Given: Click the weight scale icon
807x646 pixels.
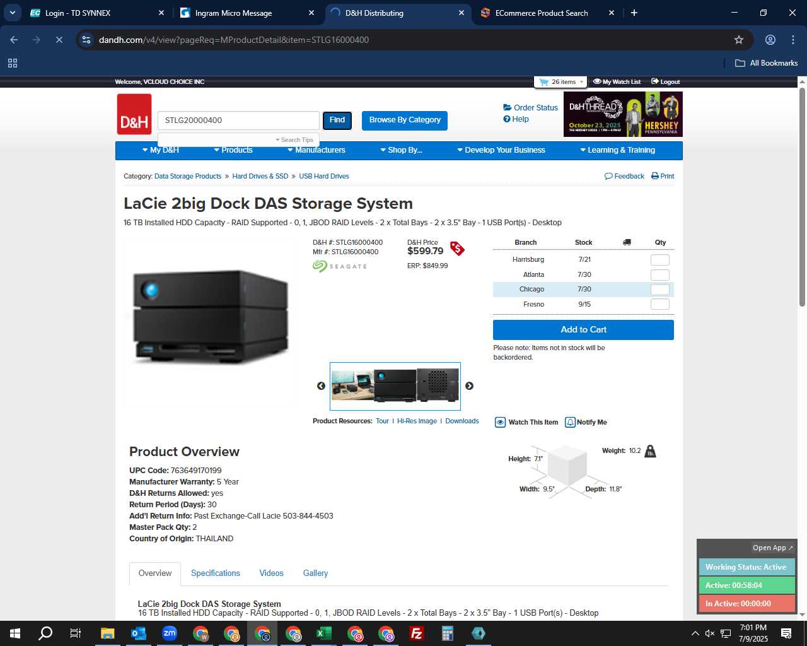Looking at the screenshot, I should coord(650,451).
